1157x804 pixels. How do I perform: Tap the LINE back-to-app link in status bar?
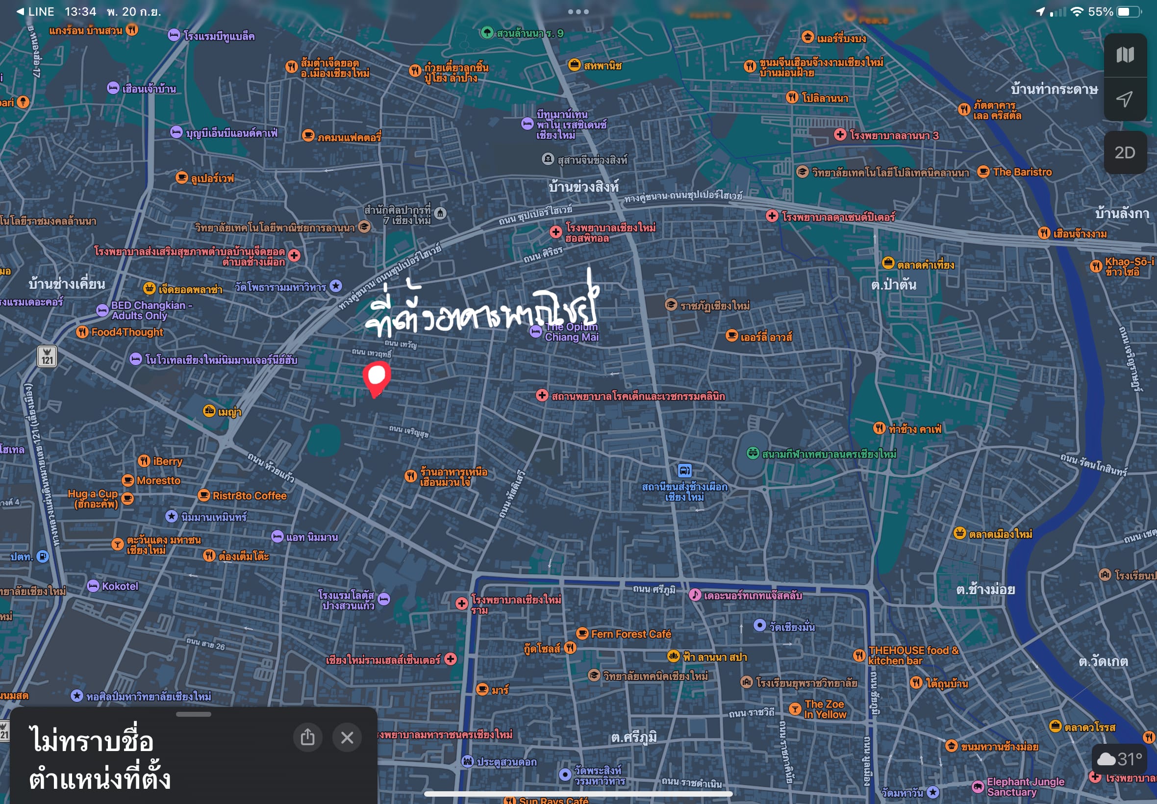[35, 12]
